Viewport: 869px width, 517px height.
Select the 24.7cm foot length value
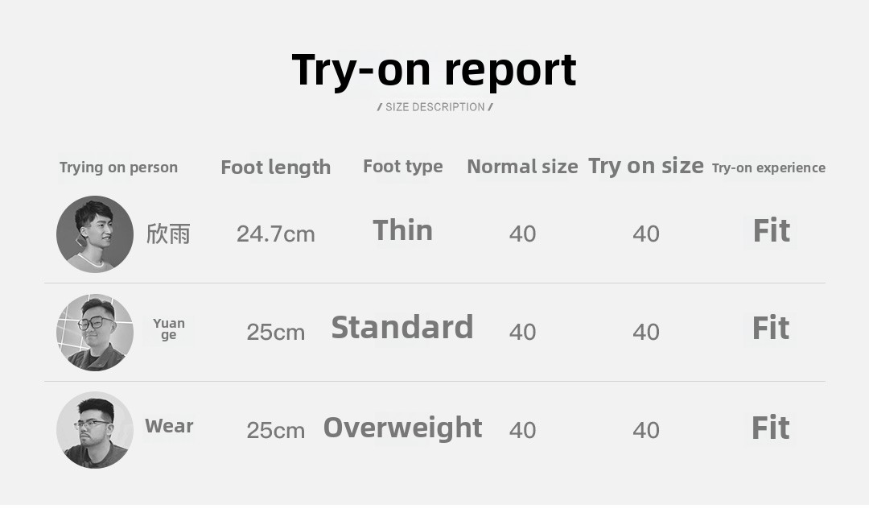click(x=275, y=234)
